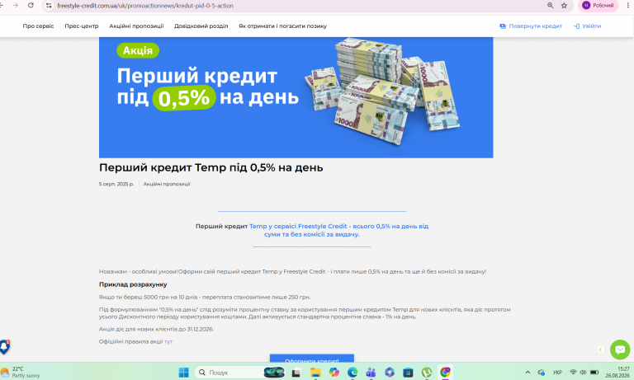Open the green chat widget button
The image size is (634, 380).
(x=620, y=350)
